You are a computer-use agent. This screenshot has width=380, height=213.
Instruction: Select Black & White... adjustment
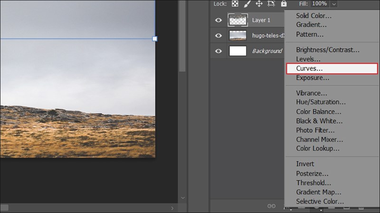[319, 121]
